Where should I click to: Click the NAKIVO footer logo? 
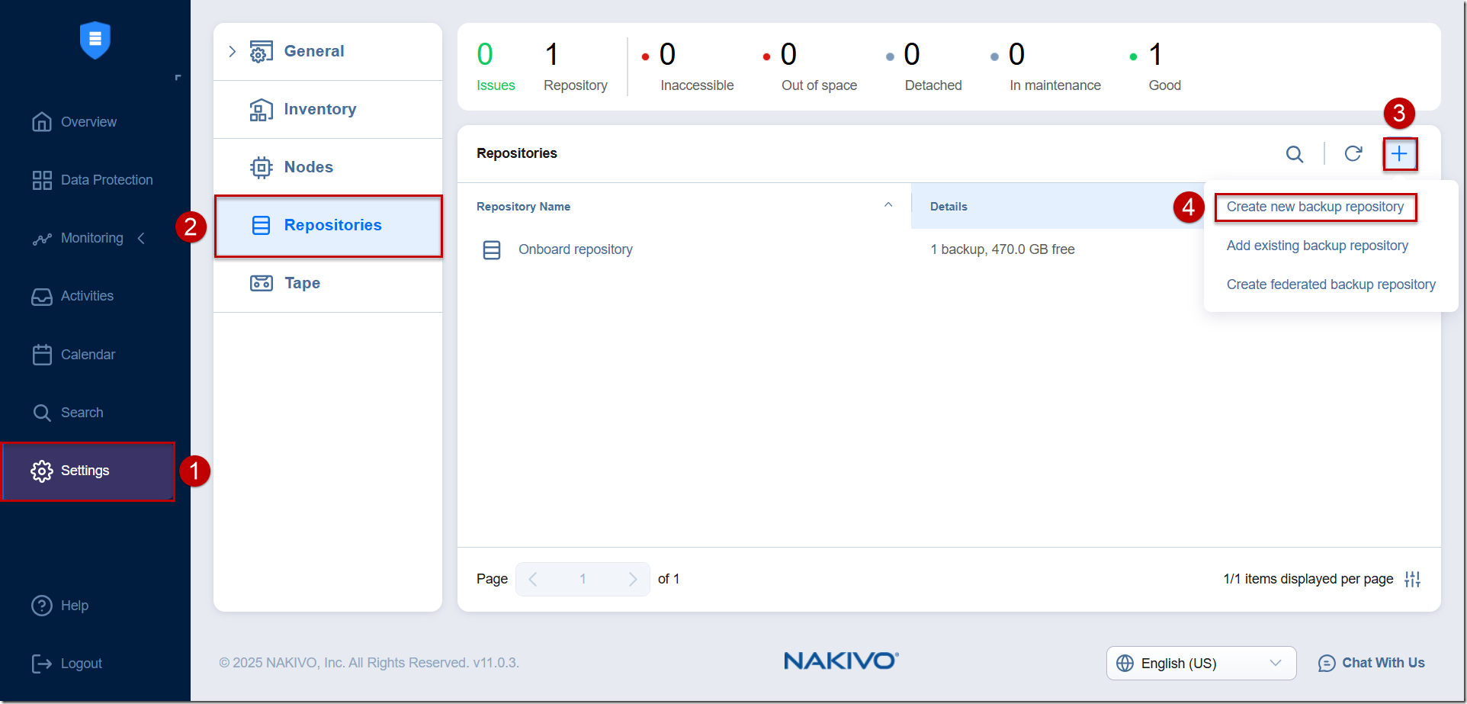pos(841,661)
